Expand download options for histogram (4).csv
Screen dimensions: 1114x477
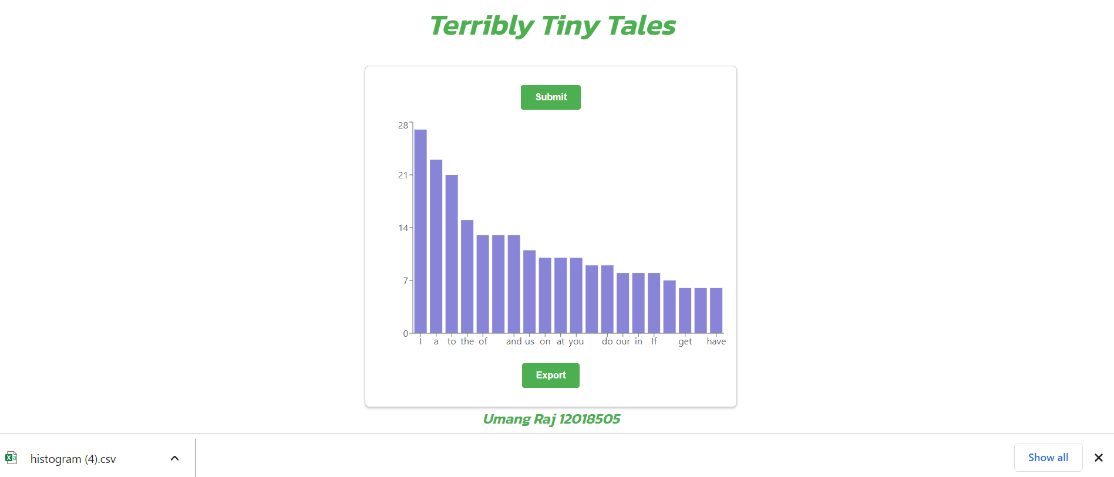(x=174, y=458)
